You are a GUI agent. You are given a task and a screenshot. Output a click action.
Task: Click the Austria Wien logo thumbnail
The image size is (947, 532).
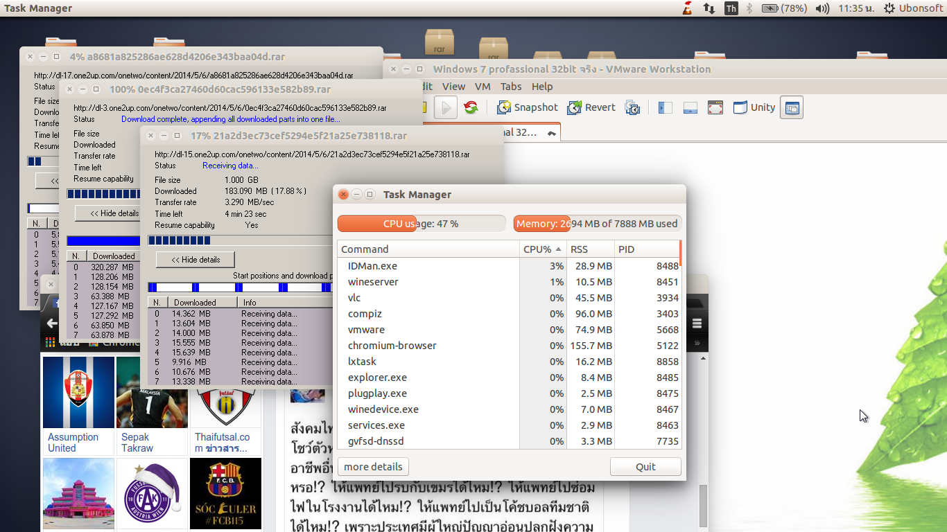152,494
